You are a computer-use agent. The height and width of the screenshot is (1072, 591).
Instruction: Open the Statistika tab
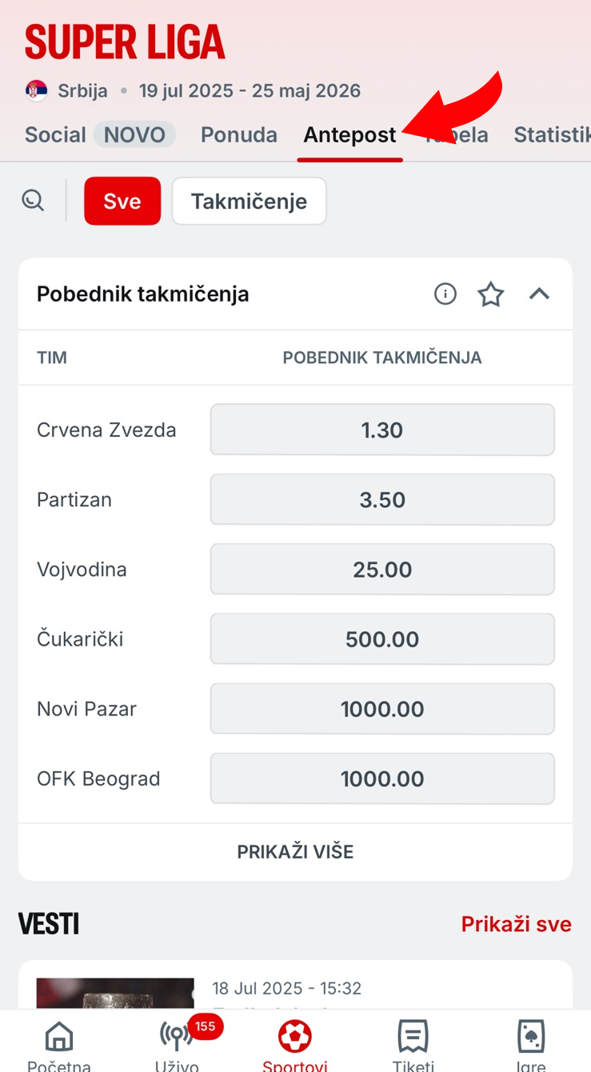[x=552, y=134]
